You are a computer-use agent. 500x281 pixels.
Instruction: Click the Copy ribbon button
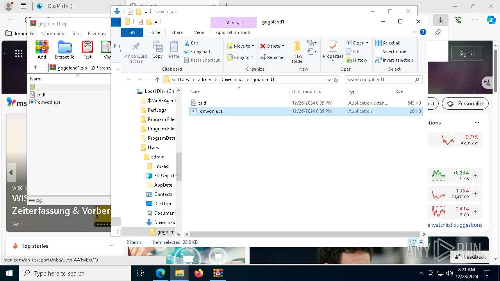(157, 50)
